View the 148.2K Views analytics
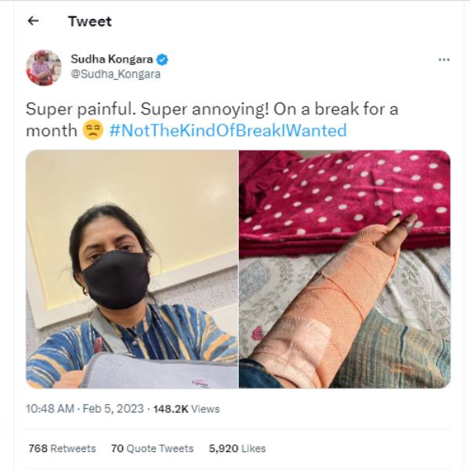The width and height of the screenshot is (470, 470). click(186, 409)
